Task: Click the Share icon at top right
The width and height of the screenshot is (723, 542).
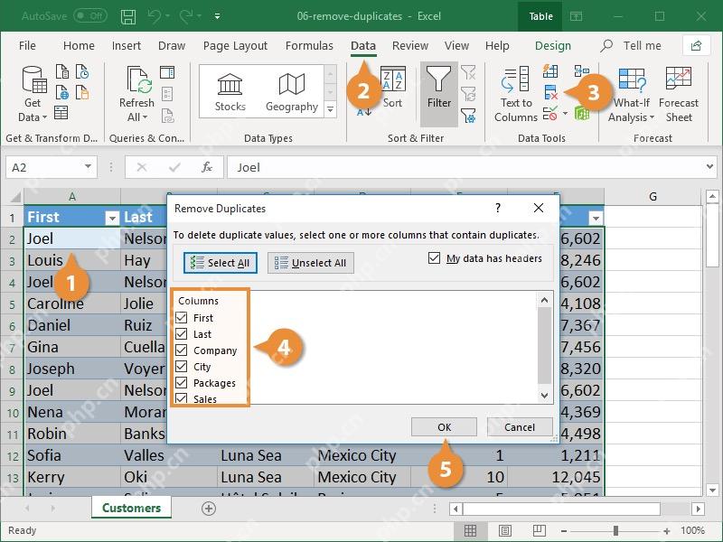Action: pos(696,45)
